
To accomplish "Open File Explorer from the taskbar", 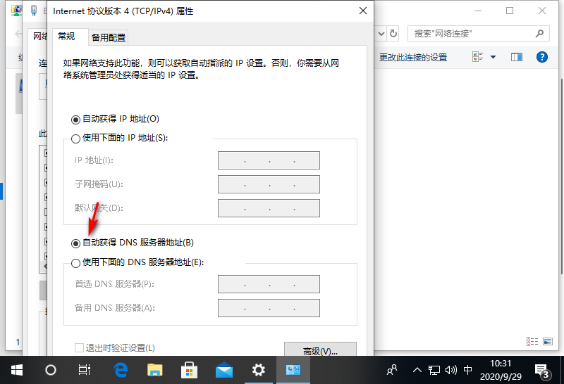I will 154,369.
